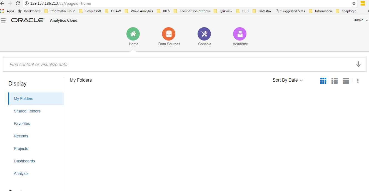Click the green Home icon
The height and width of the screenshot is (191, 369).
(x=133, y=34)
